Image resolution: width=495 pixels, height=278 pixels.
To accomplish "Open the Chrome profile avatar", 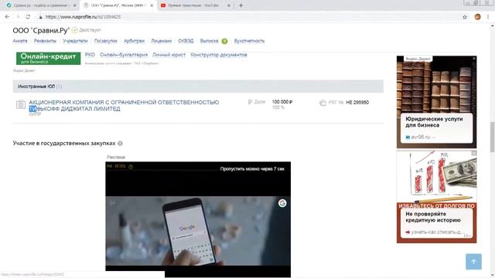I will pos(478,17).
